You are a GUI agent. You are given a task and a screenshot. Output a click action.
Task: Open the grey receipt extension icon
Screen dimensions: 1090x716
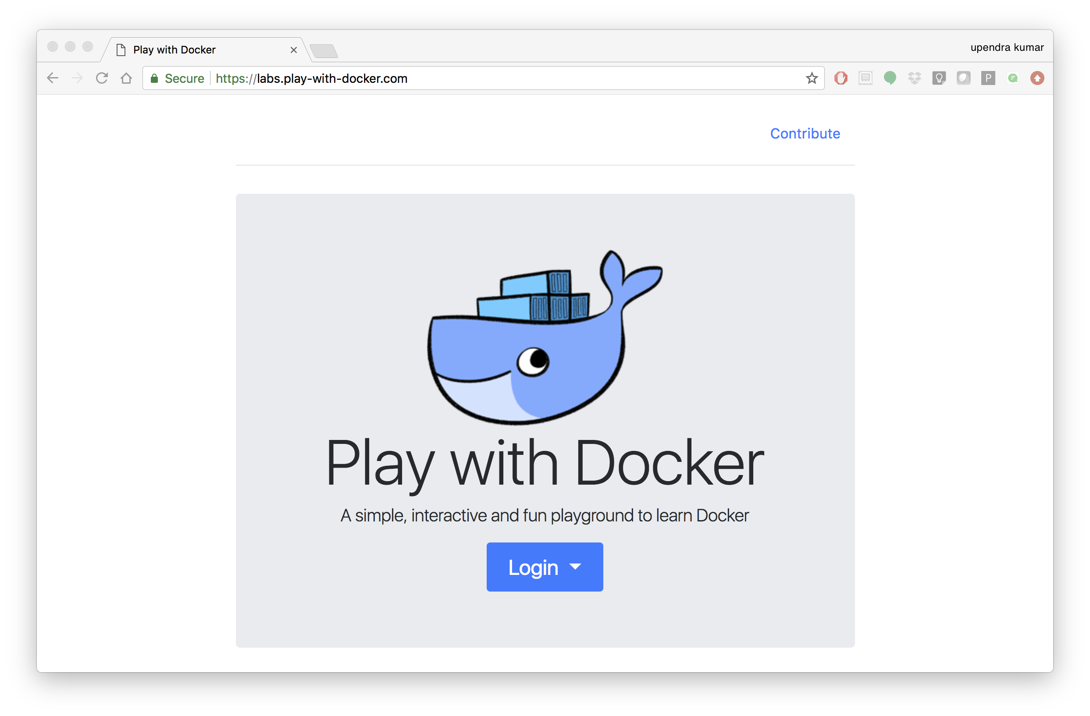[x=865, y=78]
